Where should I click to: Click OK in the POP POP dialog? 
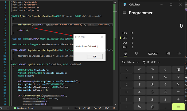pos(95,57)
